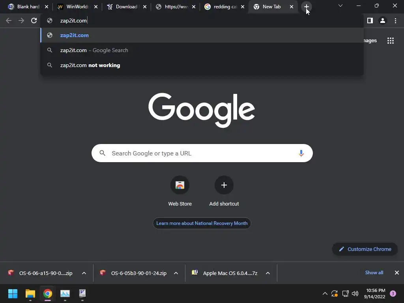Start a voice search via microphone

[x=301, y=153]
